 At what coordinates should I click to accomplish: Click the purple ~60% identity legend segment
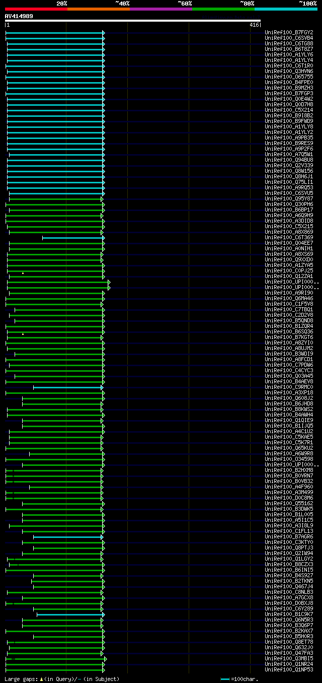coord(161,9)
